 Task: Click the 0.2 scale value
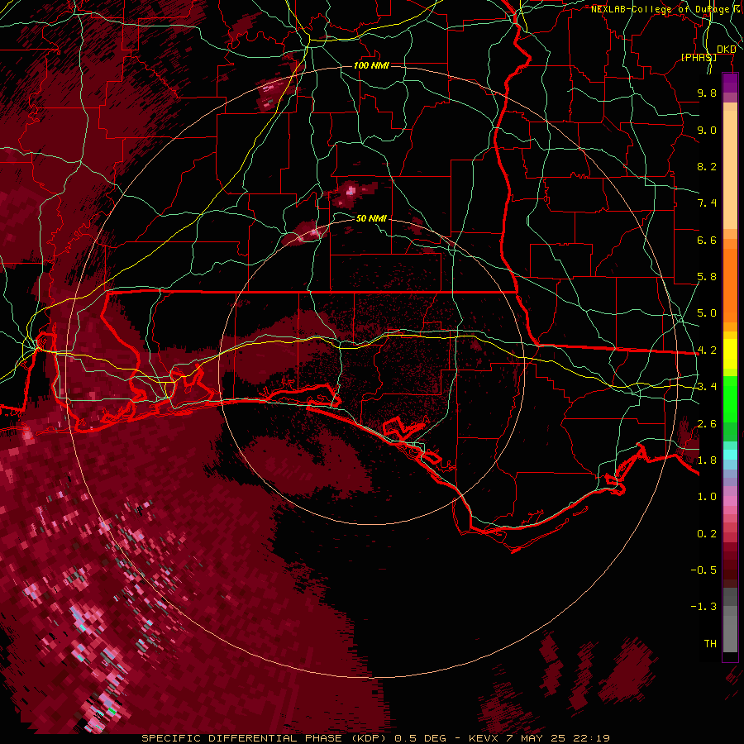[707, 534]
